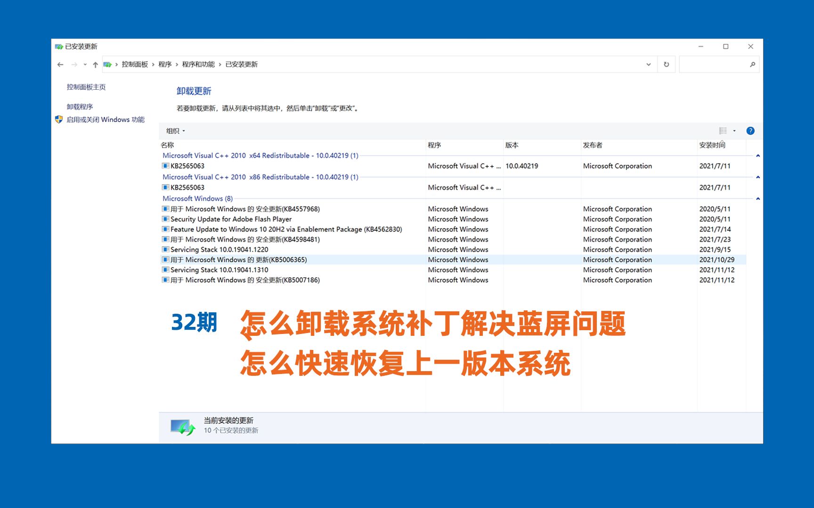Viewport: 814px width, 508px height.
Task: Open the 组织 dropdown menu
Action: coord(176,131)
